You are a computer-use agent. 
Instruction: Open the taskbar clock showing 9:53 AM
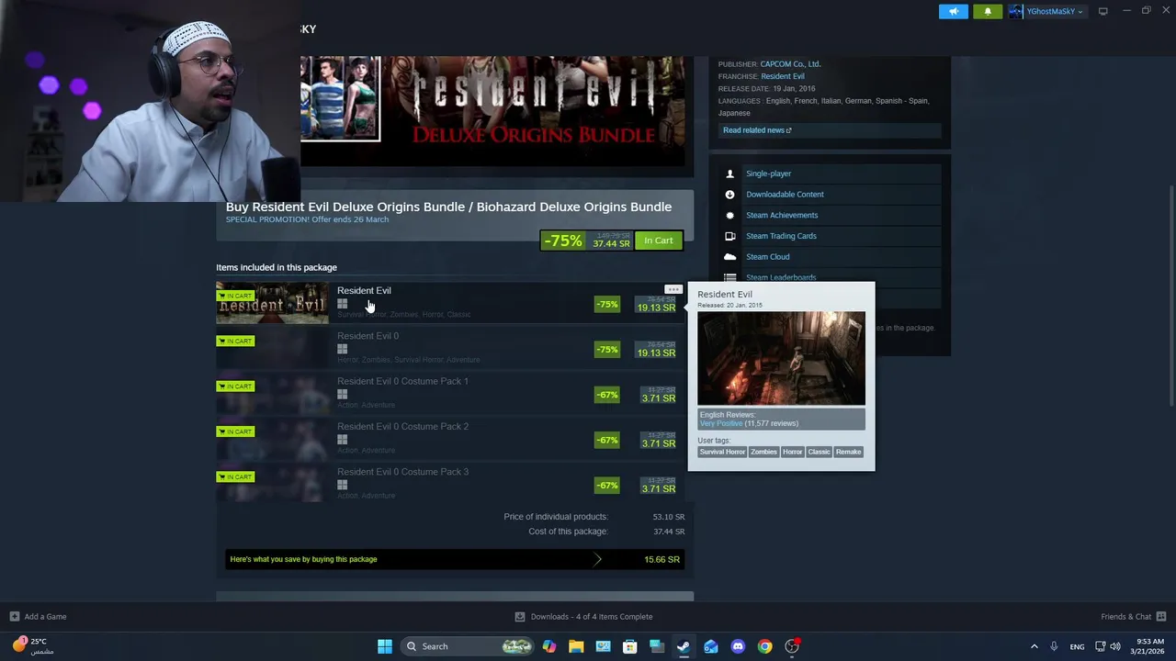1147,646
